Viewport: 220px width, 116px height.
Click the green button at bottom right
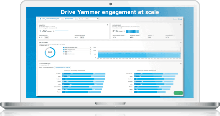pos(178,93)
